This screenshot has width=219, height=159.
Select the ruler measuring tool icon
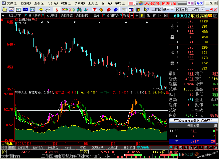pos(48,10)
